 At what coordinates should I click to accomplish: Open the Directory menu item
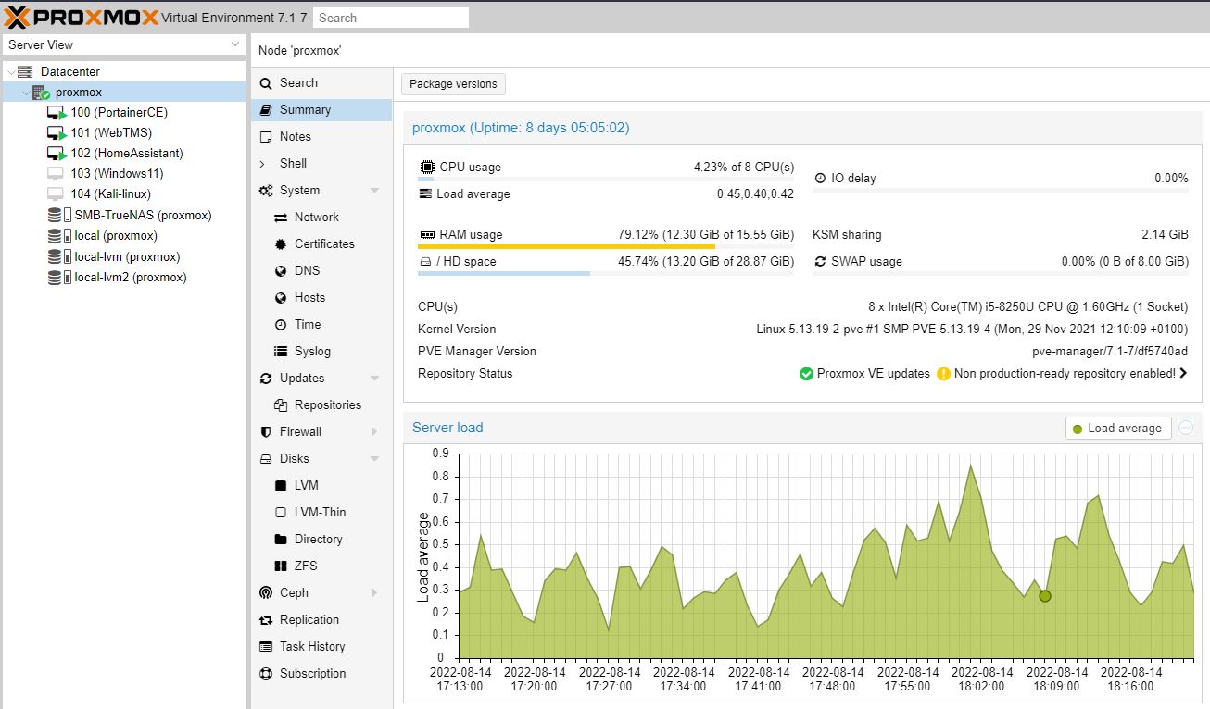321,539
